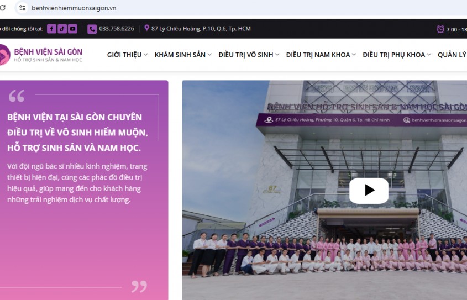Image resolution: width=467 pixels, height=300 pixels.
Task: Open GIỚI THIỆU menu
Action: coord(124,55)
